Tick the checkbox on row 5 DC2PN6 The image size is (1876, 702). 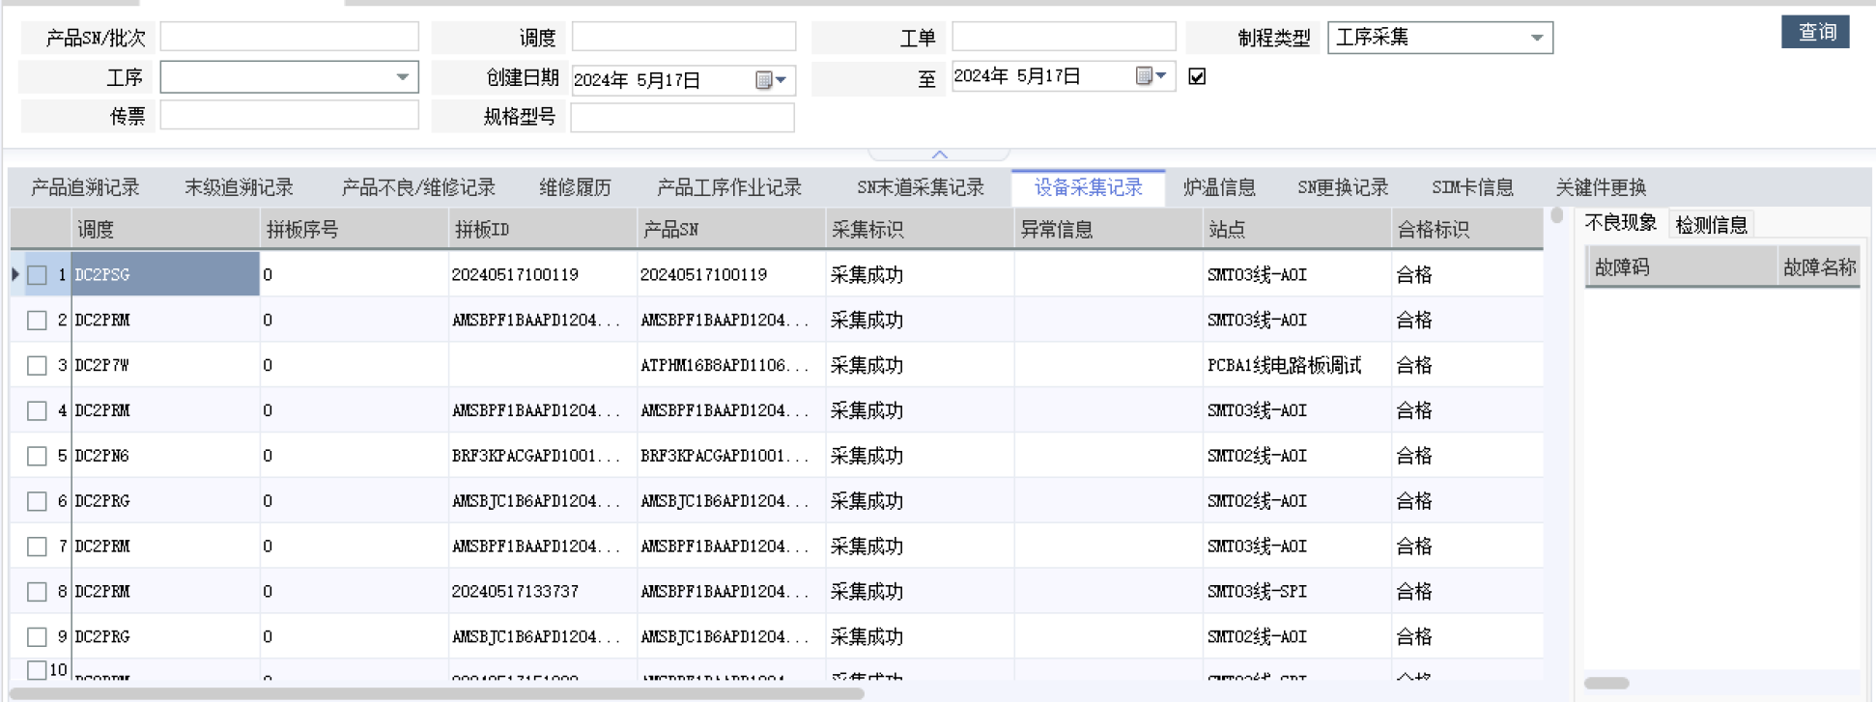click(x=37, y=456)
